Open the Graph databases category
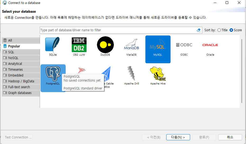This screenshot has width=246, height=144. click(21, 93)
